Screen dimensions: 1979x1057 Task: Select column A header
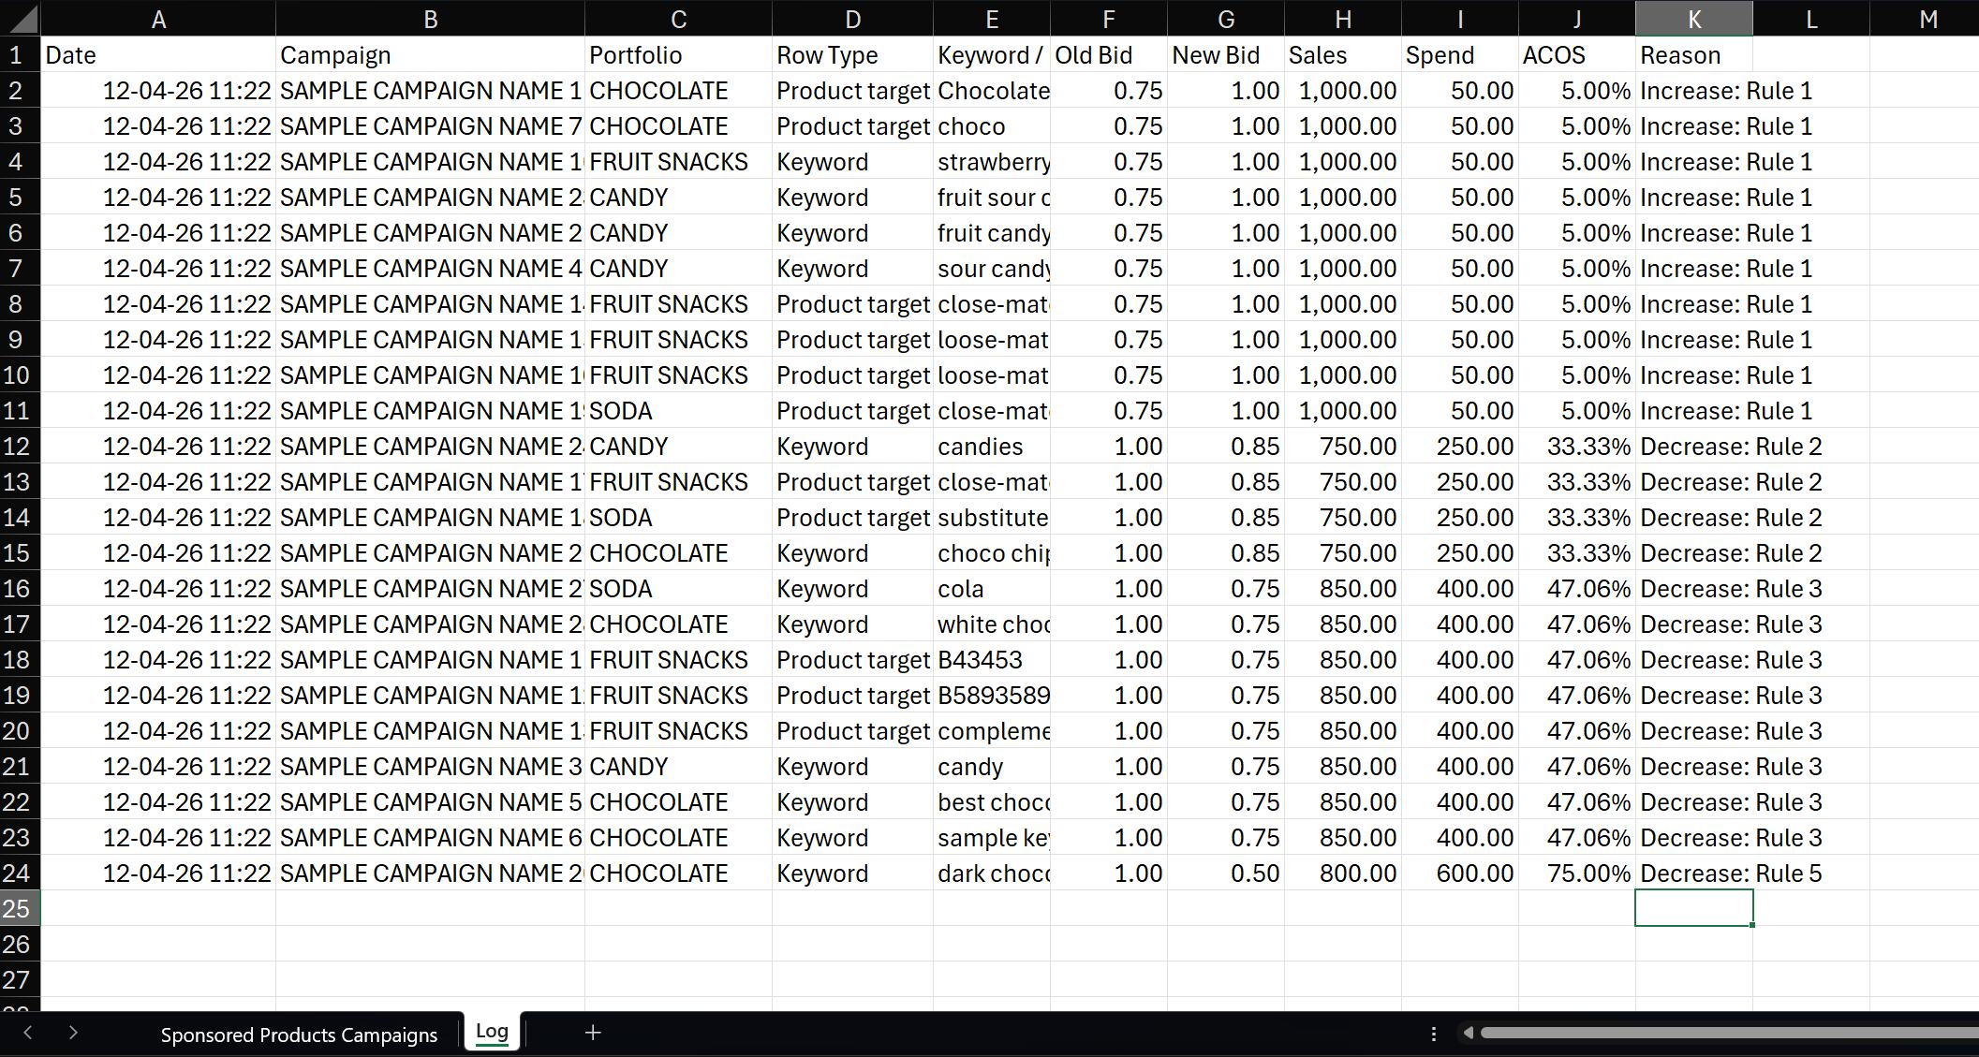[157, 18]
